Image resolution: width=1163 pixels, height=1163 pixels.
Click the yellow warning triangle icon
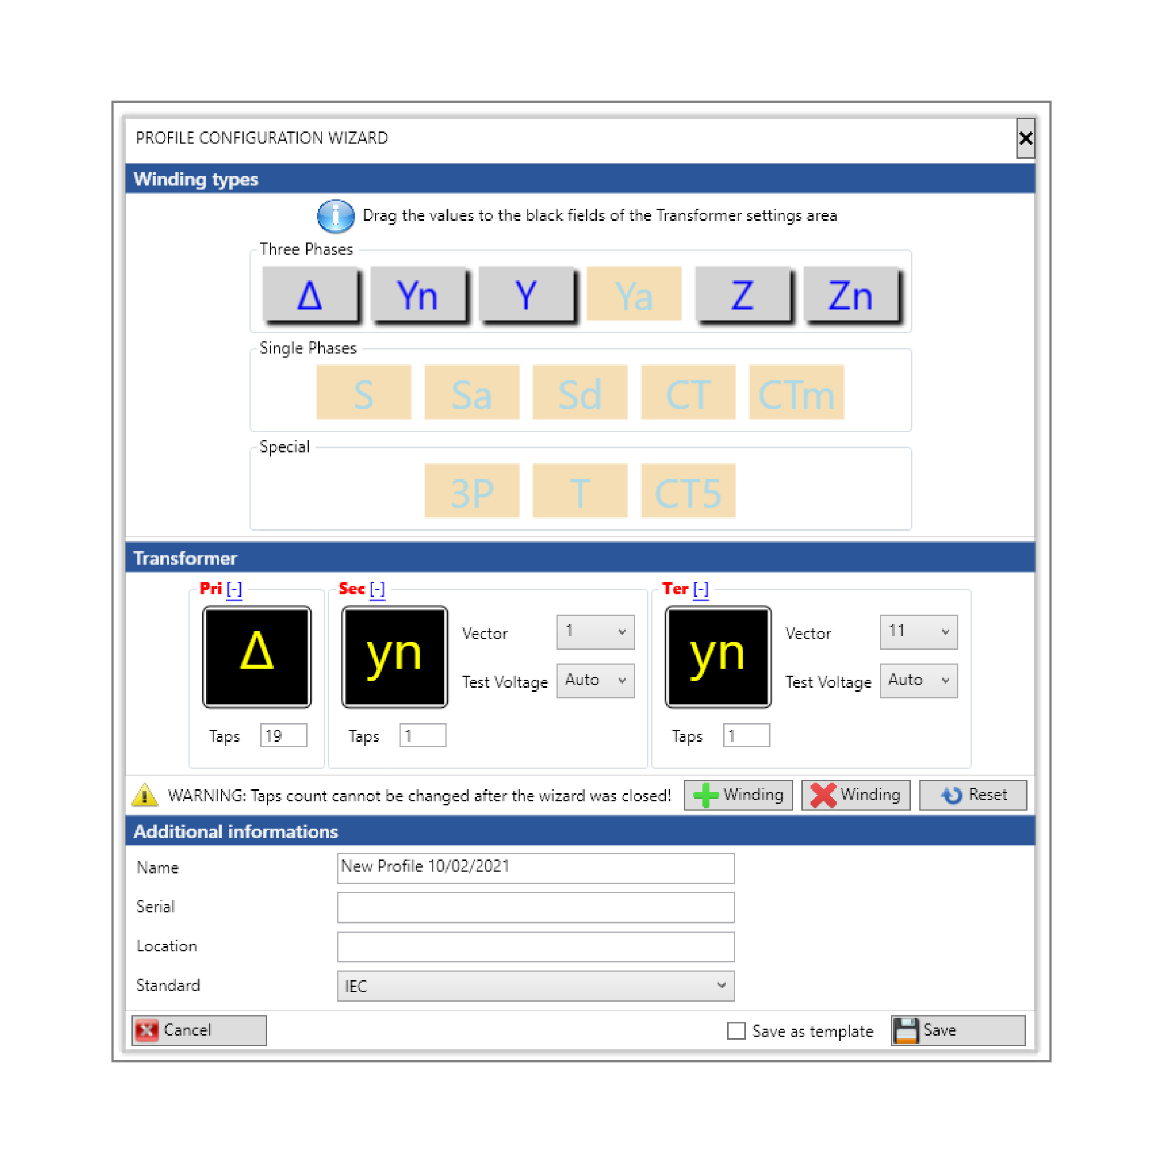tap(144, 795)
